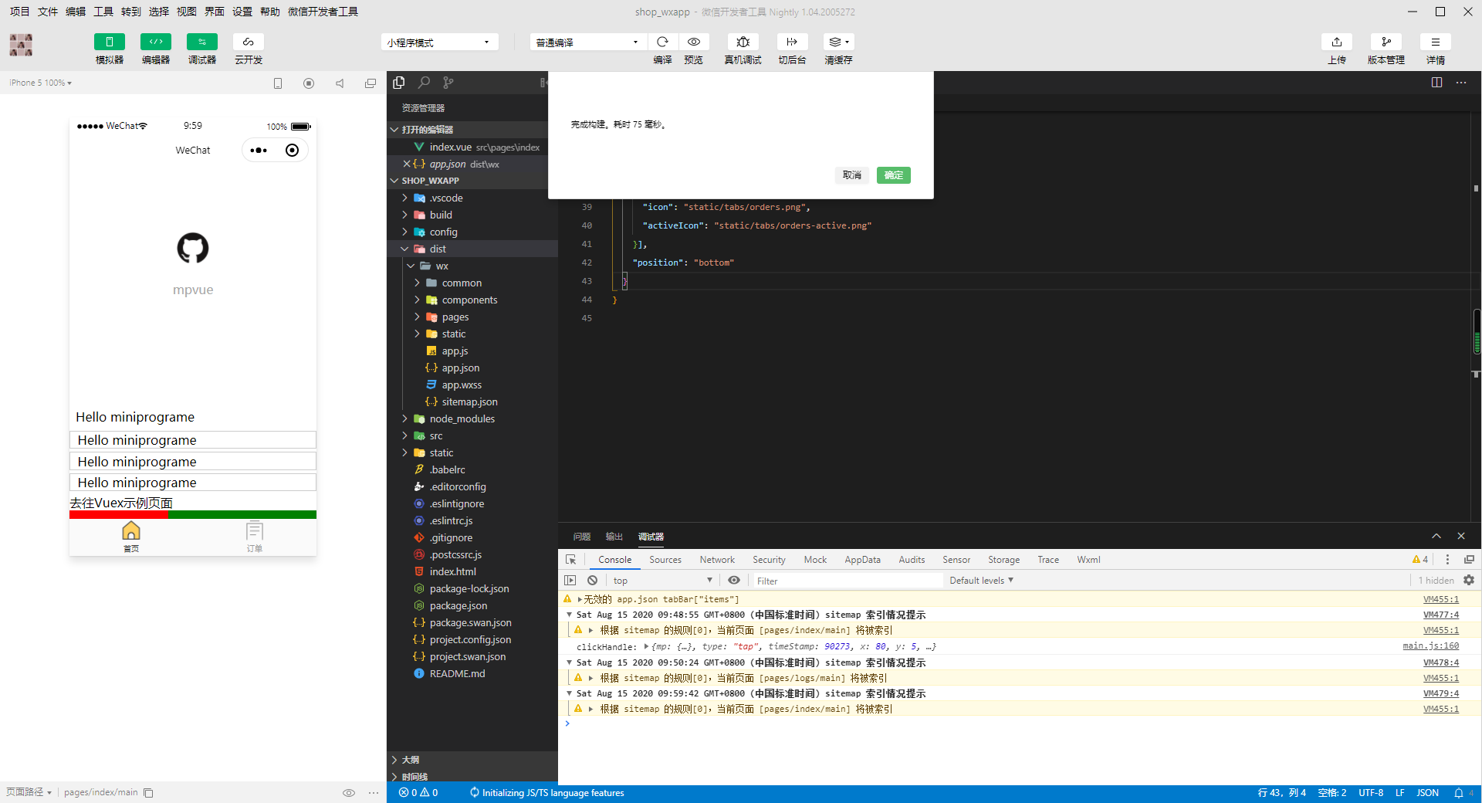
Task: Toggle the console sidebar icon
Action: tap(570, 581)
